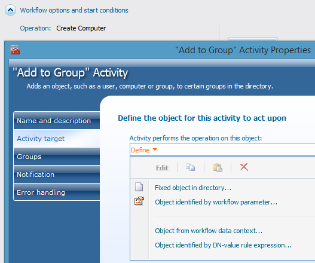Open the Define dropdown
Viewport: 315px width, 263px height.
(x=144, y=150)
